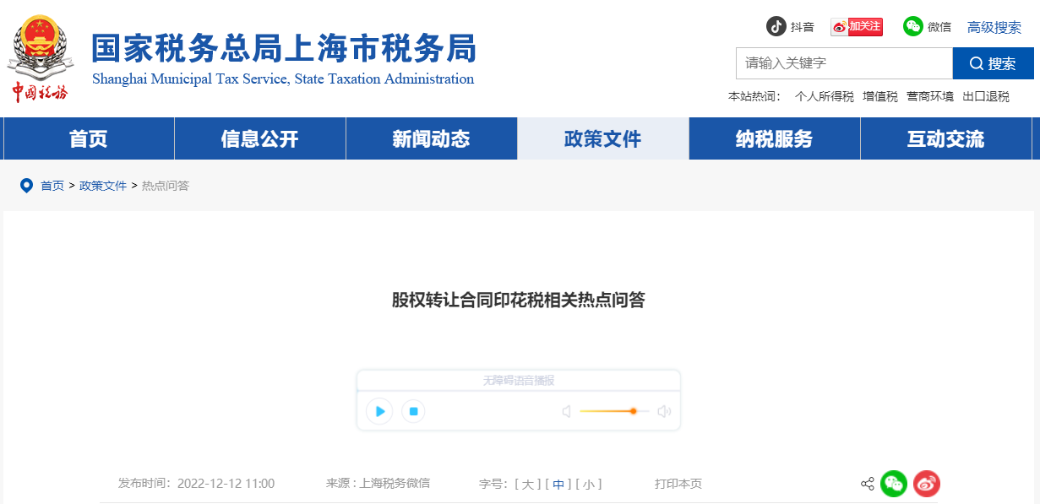
Task: Share via the green WeChat circle icon
Action: (x=894, y=484)
